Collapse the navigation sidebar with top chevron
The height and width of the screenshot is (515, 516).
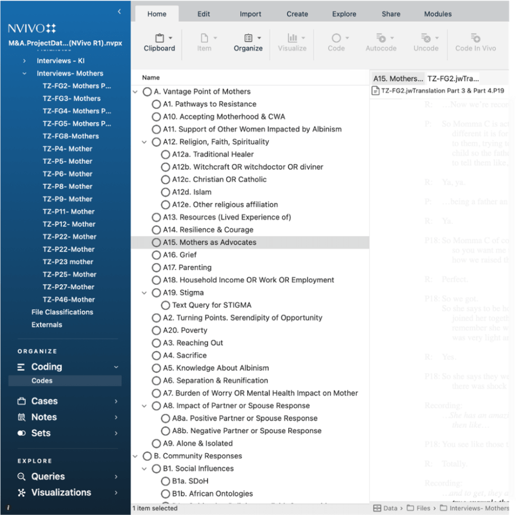click(119, 11)
